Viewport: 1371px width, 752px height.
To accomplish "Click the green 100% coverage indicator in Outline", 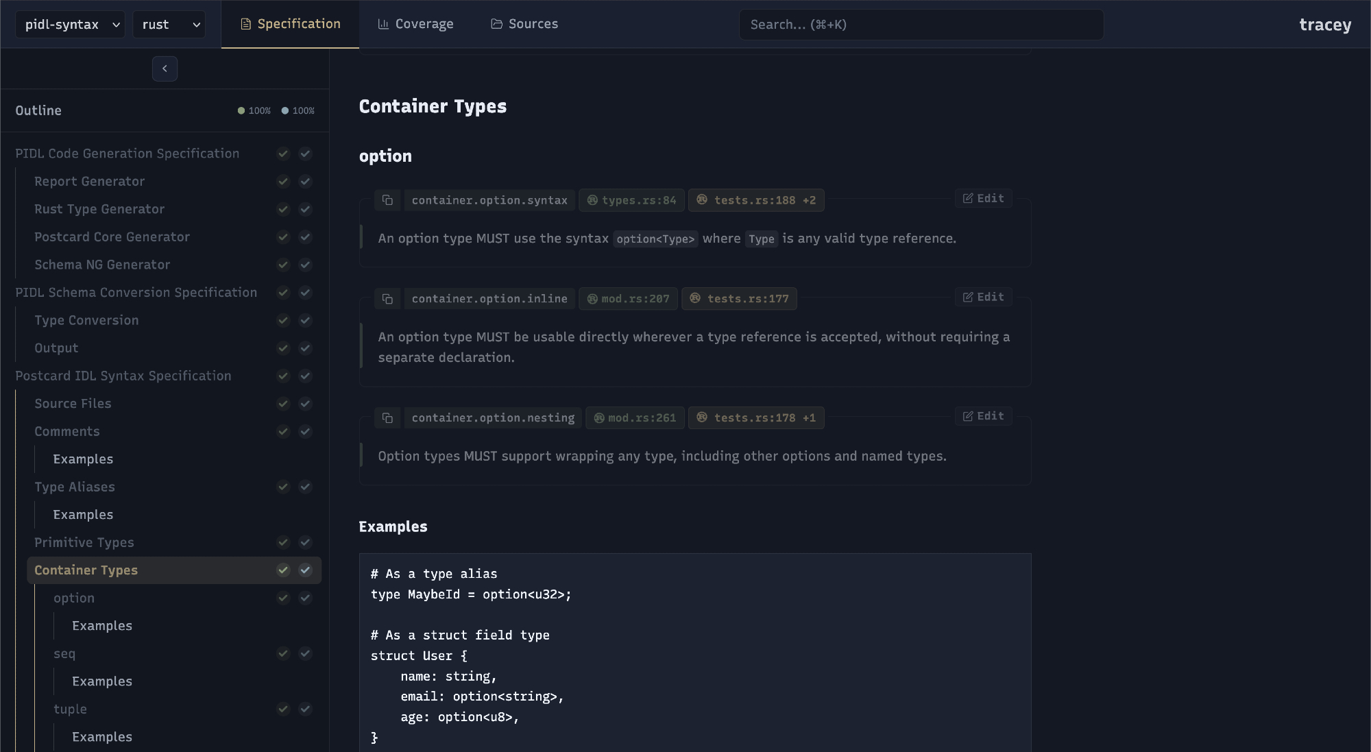I will (x=254, y=111).
